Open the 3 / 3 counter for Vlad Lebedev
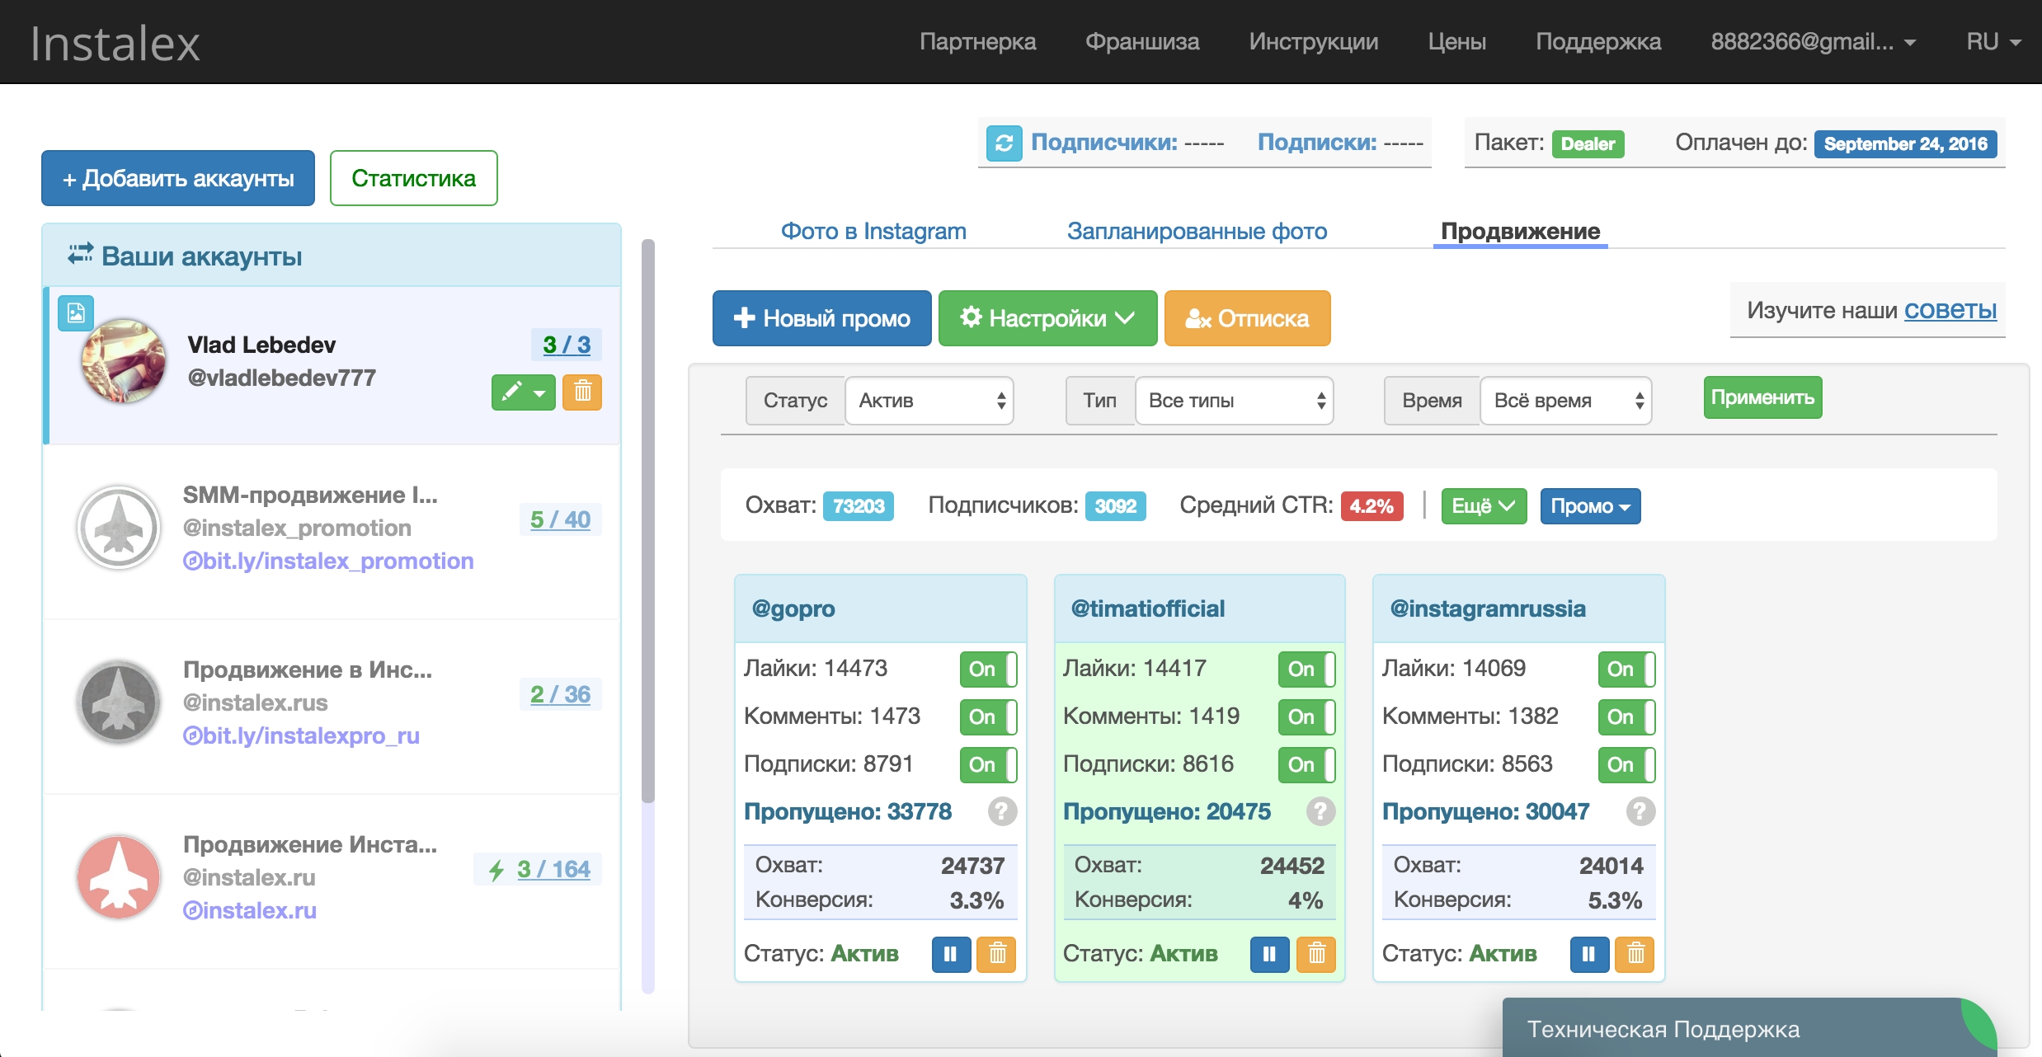The height and width of the screenshot is (1057, 2042). point(567,345)
